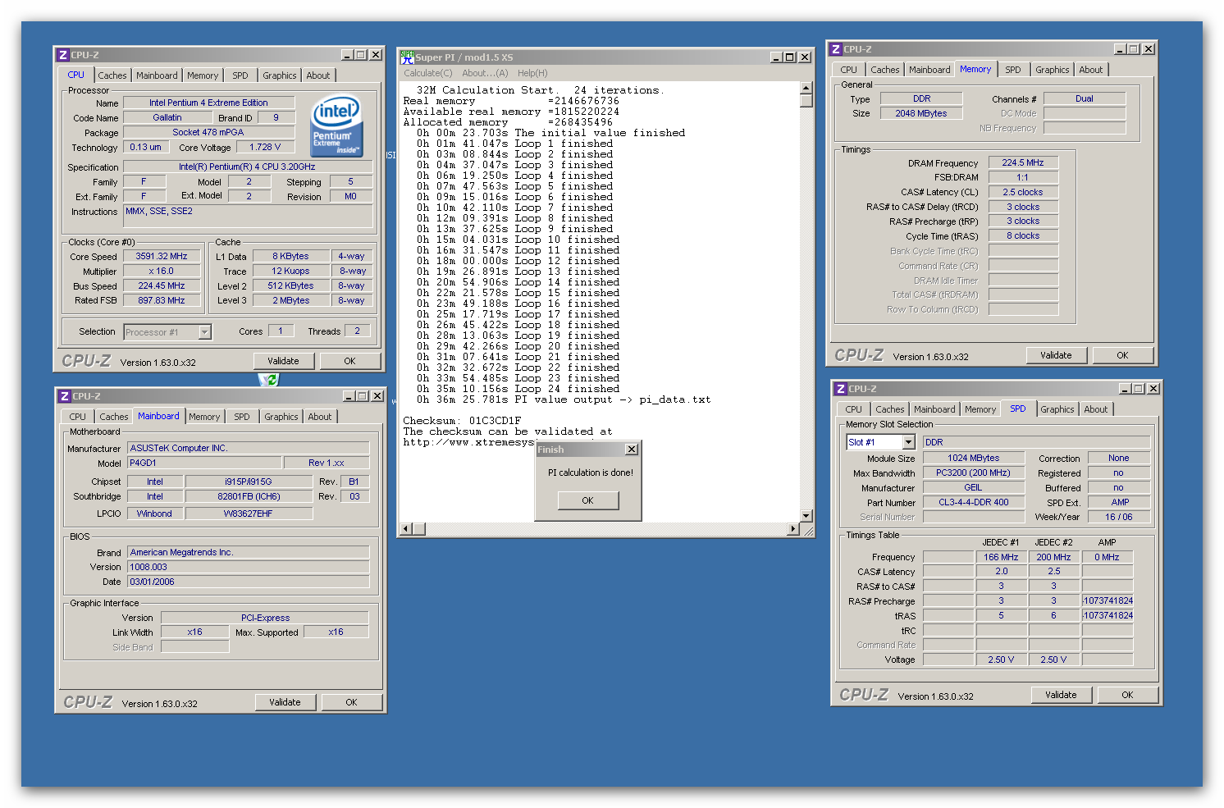
Task: Click the Z icon in the CPU tab window's title bar
Action: point(62,55)
